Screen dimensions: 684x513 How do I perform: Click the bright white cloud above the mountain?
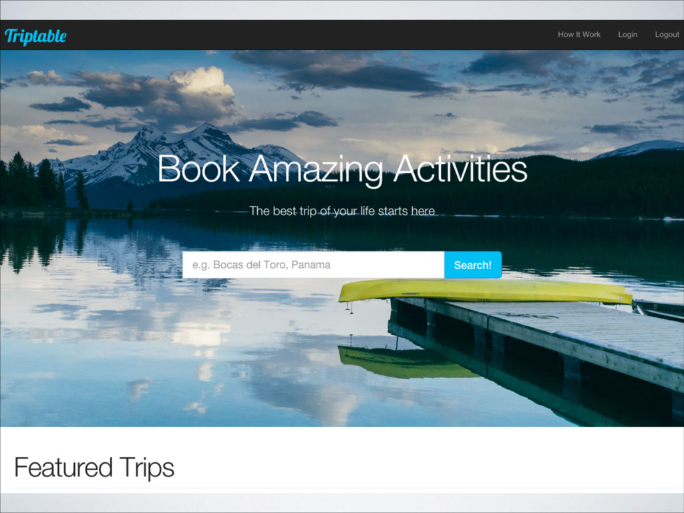(203, 83)
